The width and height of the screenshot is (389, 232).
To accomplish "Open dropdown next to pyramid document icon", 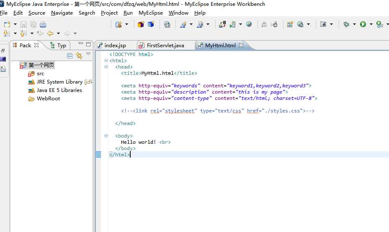I will click(x=208, y=24).
